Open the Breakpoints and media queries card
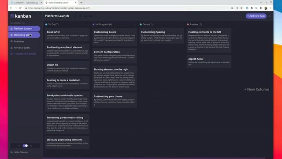The height and width of the screenshot is (159, 282). [67, 102]
